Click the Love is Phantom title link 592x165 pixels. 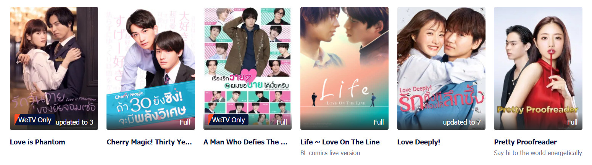pyautogui.click(x=37, y=142)
